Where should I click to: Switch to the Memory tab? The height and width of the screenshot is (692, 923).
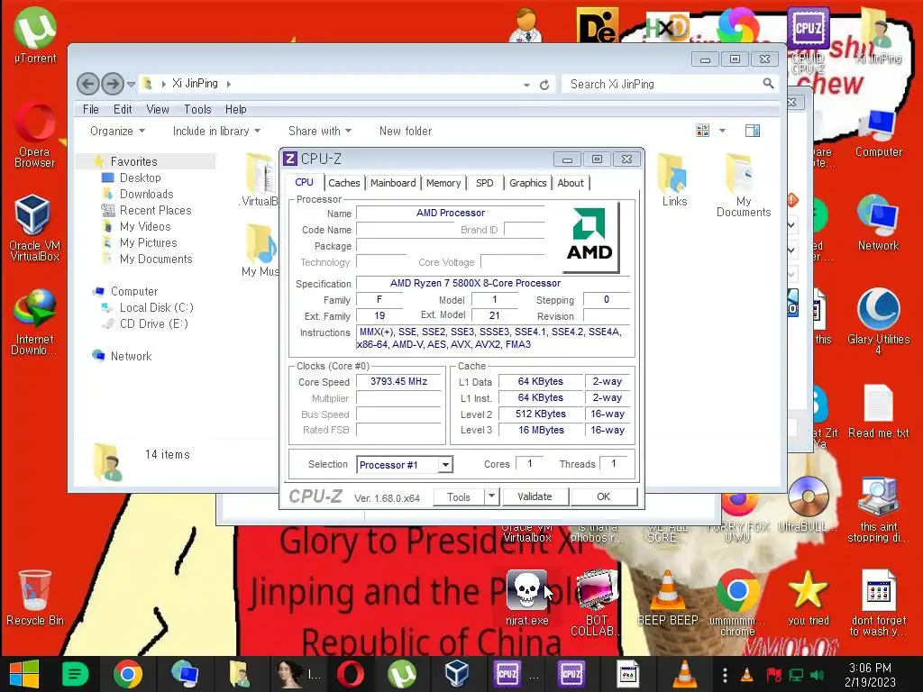443,183
